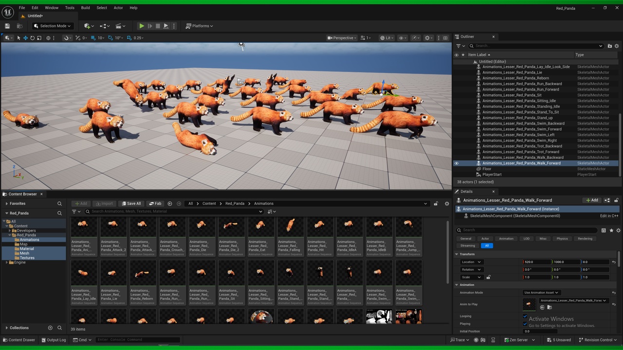Open the Outliner settings gear
Image resolution: width=623 pixels, height=350 pixels.
coord(617,46)
